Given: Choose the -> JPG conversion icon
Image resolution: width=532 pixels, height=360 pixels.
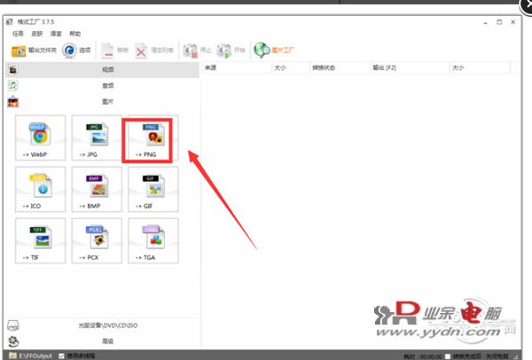Looking at the screenshot, I should pos(97,137).
